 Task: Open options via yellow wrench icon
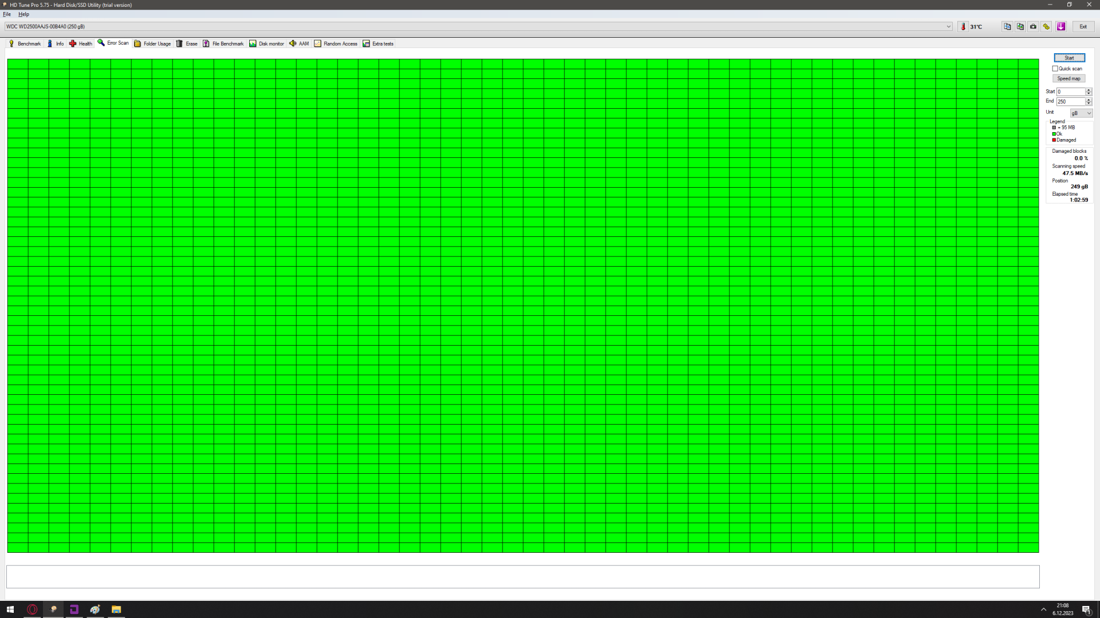pos(1047,26)
